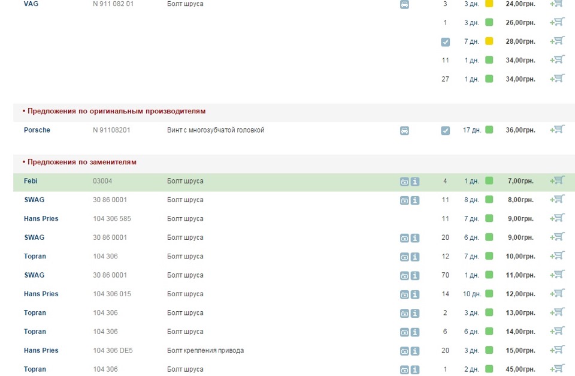View photo of SWAG 8,00грн. offer

click(x=404, y=200)
